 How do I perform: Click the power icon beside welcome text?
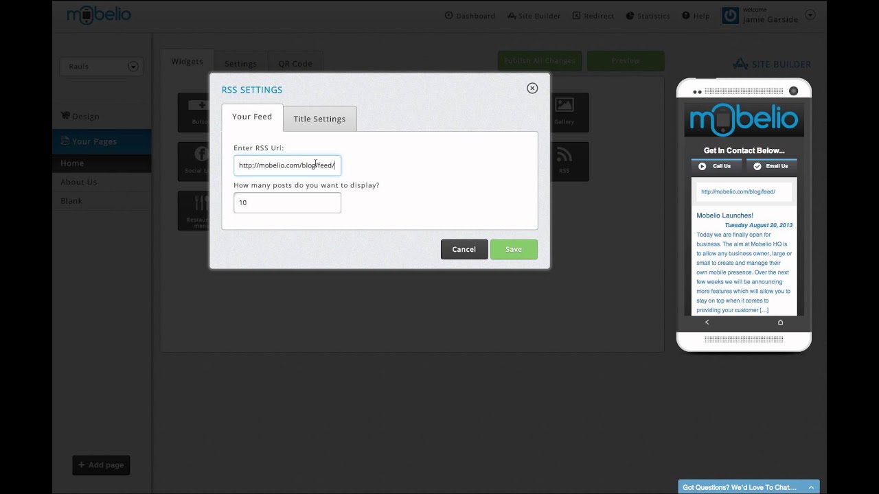[731, 15]
